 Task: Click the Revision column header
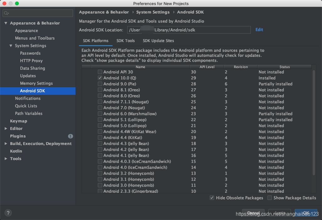tap(241, 67)
